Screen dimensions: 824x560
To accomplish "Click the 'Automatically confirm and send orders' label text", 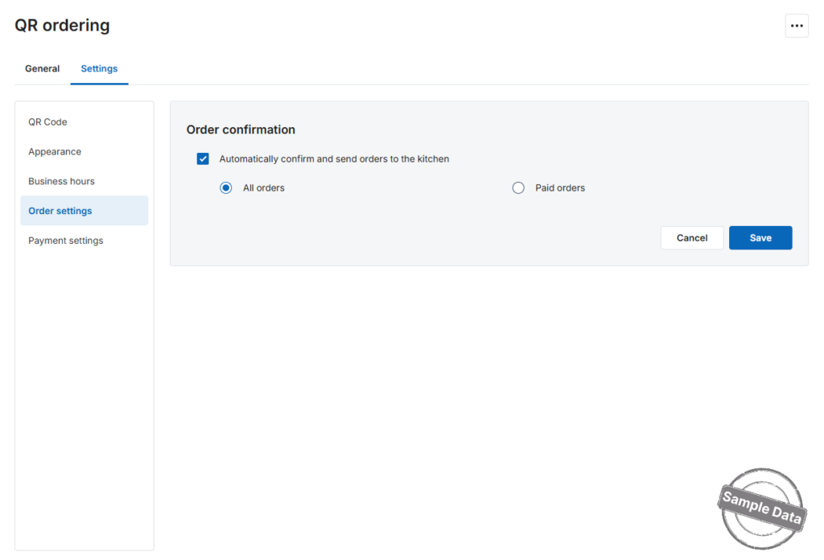I will (x=334, y=159).
